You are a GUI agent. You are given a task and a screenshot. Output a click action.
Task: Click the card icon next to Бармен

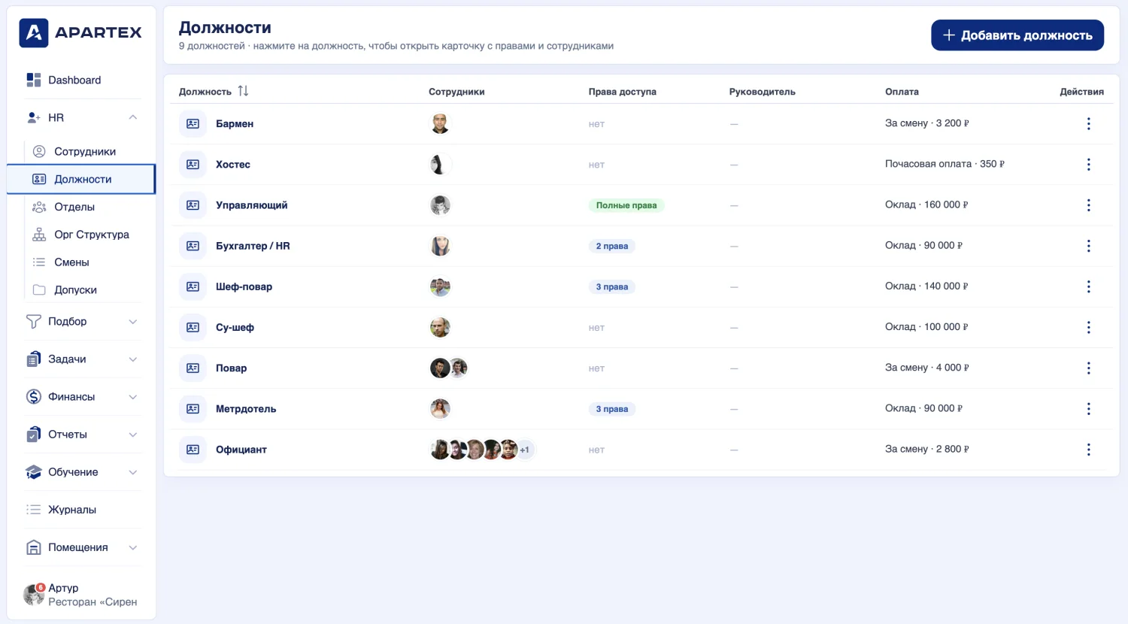click(x=193, y=123)
